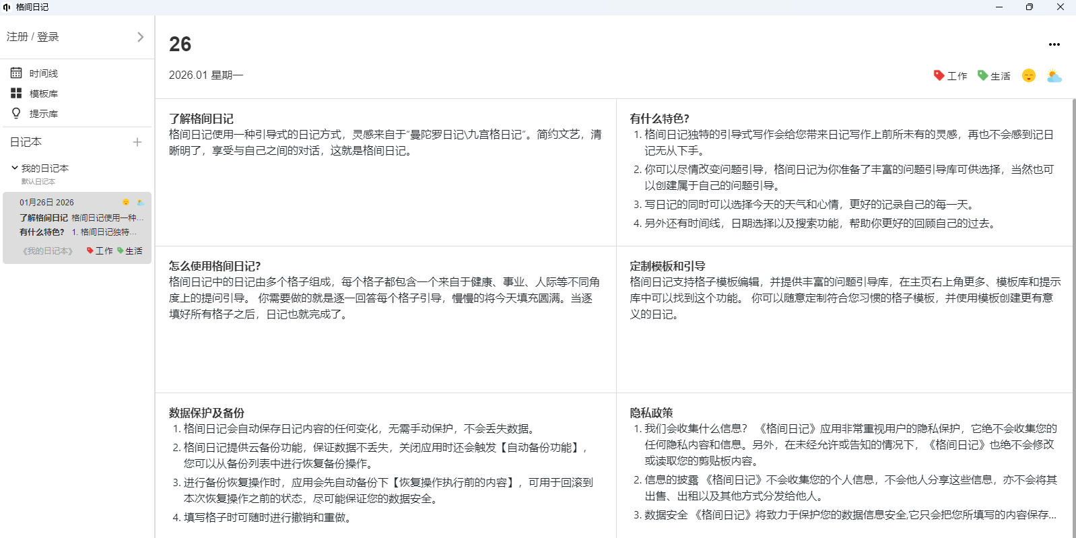Expand the 注册 / 登录 arrow

click(x=140, y=37)
